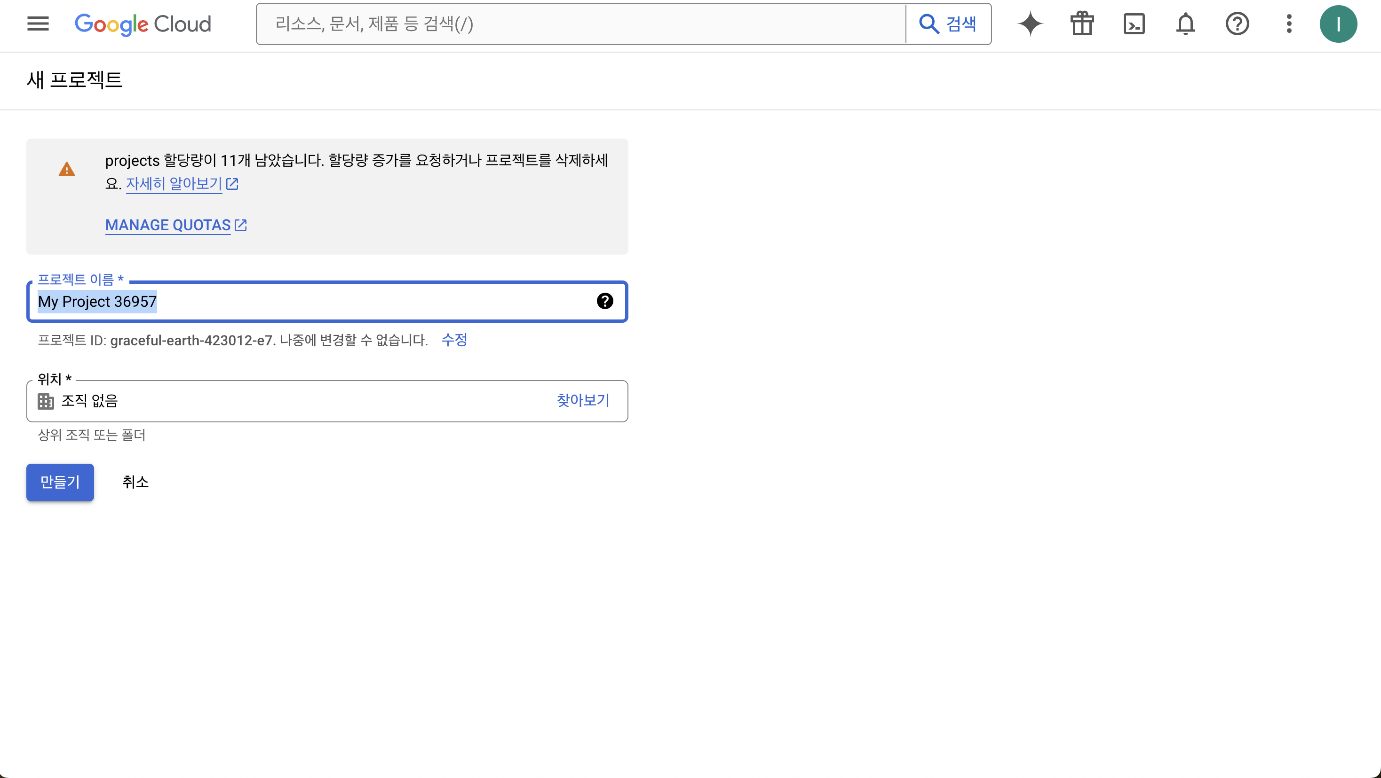The height and width of the screenshot is (778, 1381).
Task: Click the organization building icon
Action: [x=46, y=401]
